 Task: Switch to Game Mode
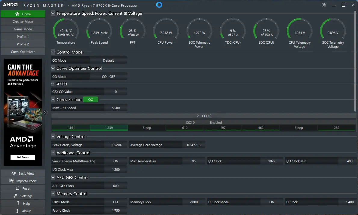pyautogui.click(x=23, y=29)
